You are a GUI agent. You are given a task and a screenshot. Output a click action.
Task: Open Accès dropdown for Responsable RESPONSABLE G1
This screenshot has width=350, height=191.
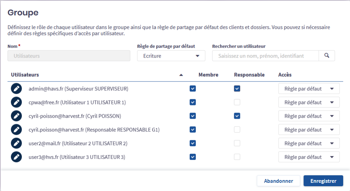click(x=309, y=130)
